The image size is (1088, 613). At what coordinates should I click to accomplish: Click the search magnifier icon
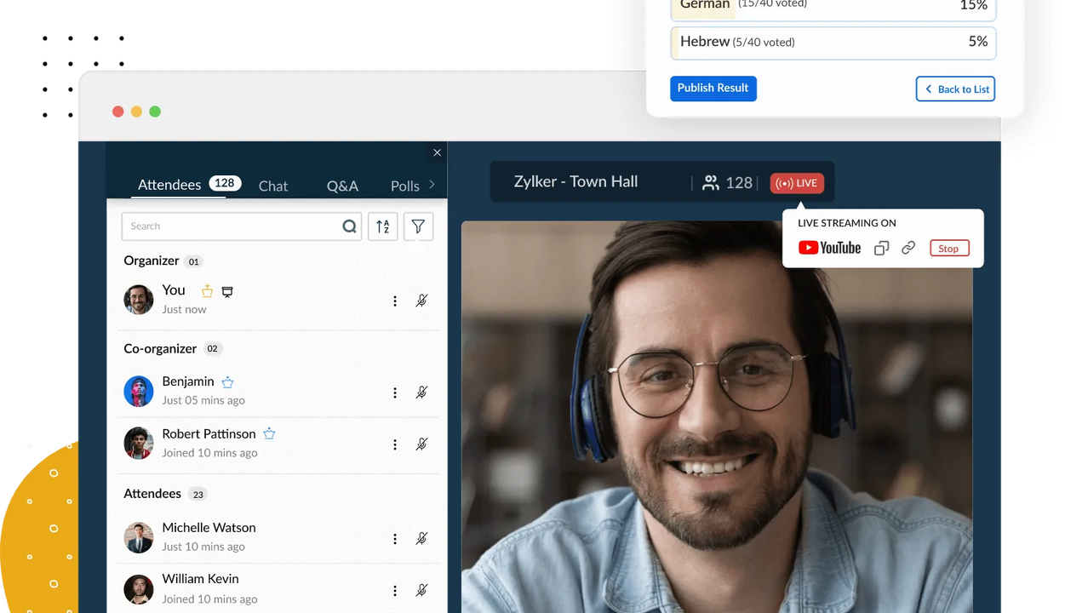pos(349,226)
